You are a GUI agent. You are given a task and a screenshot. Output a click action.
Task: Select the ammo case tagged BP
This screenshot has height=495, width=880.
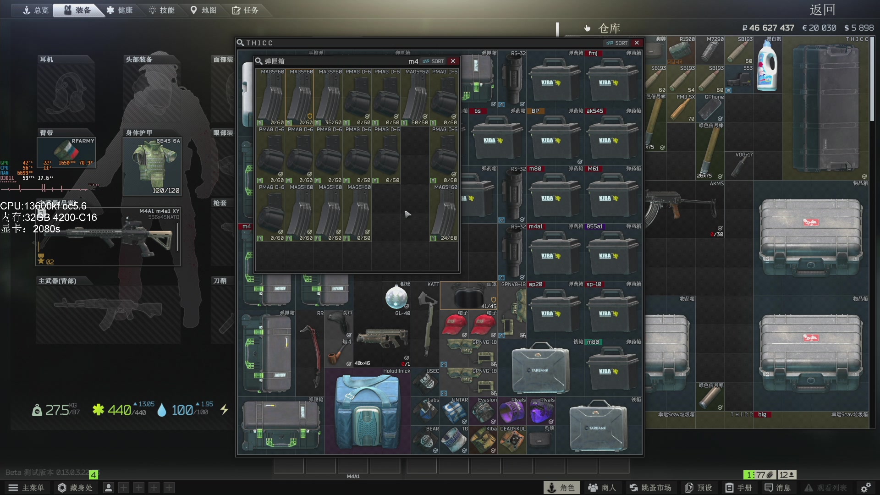(555, 137)
